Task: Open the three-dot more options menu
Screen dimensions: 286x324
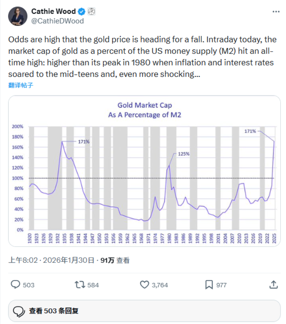Action: (276, 12)
